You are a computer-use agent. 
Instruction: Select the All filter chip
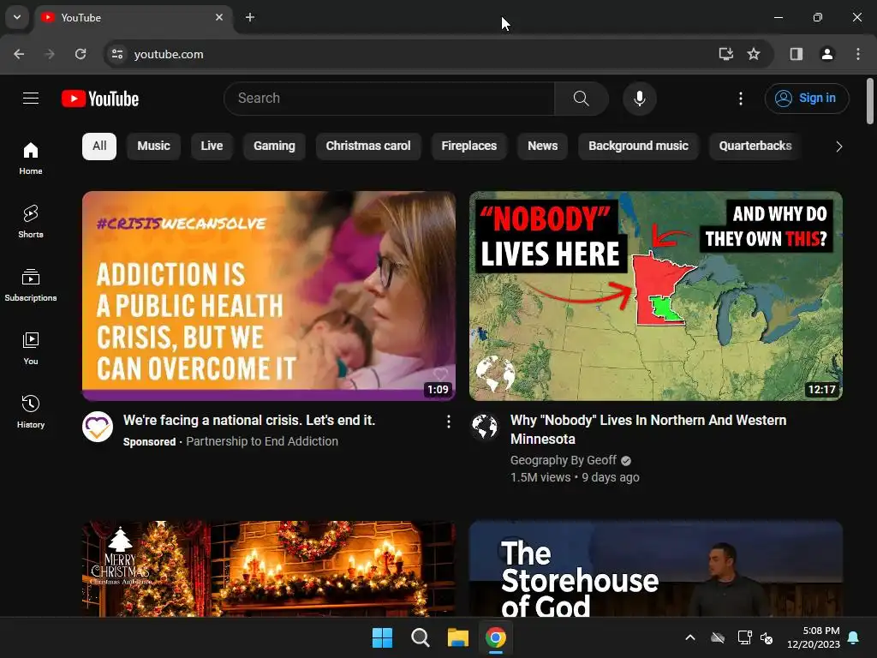pos(99,146)
